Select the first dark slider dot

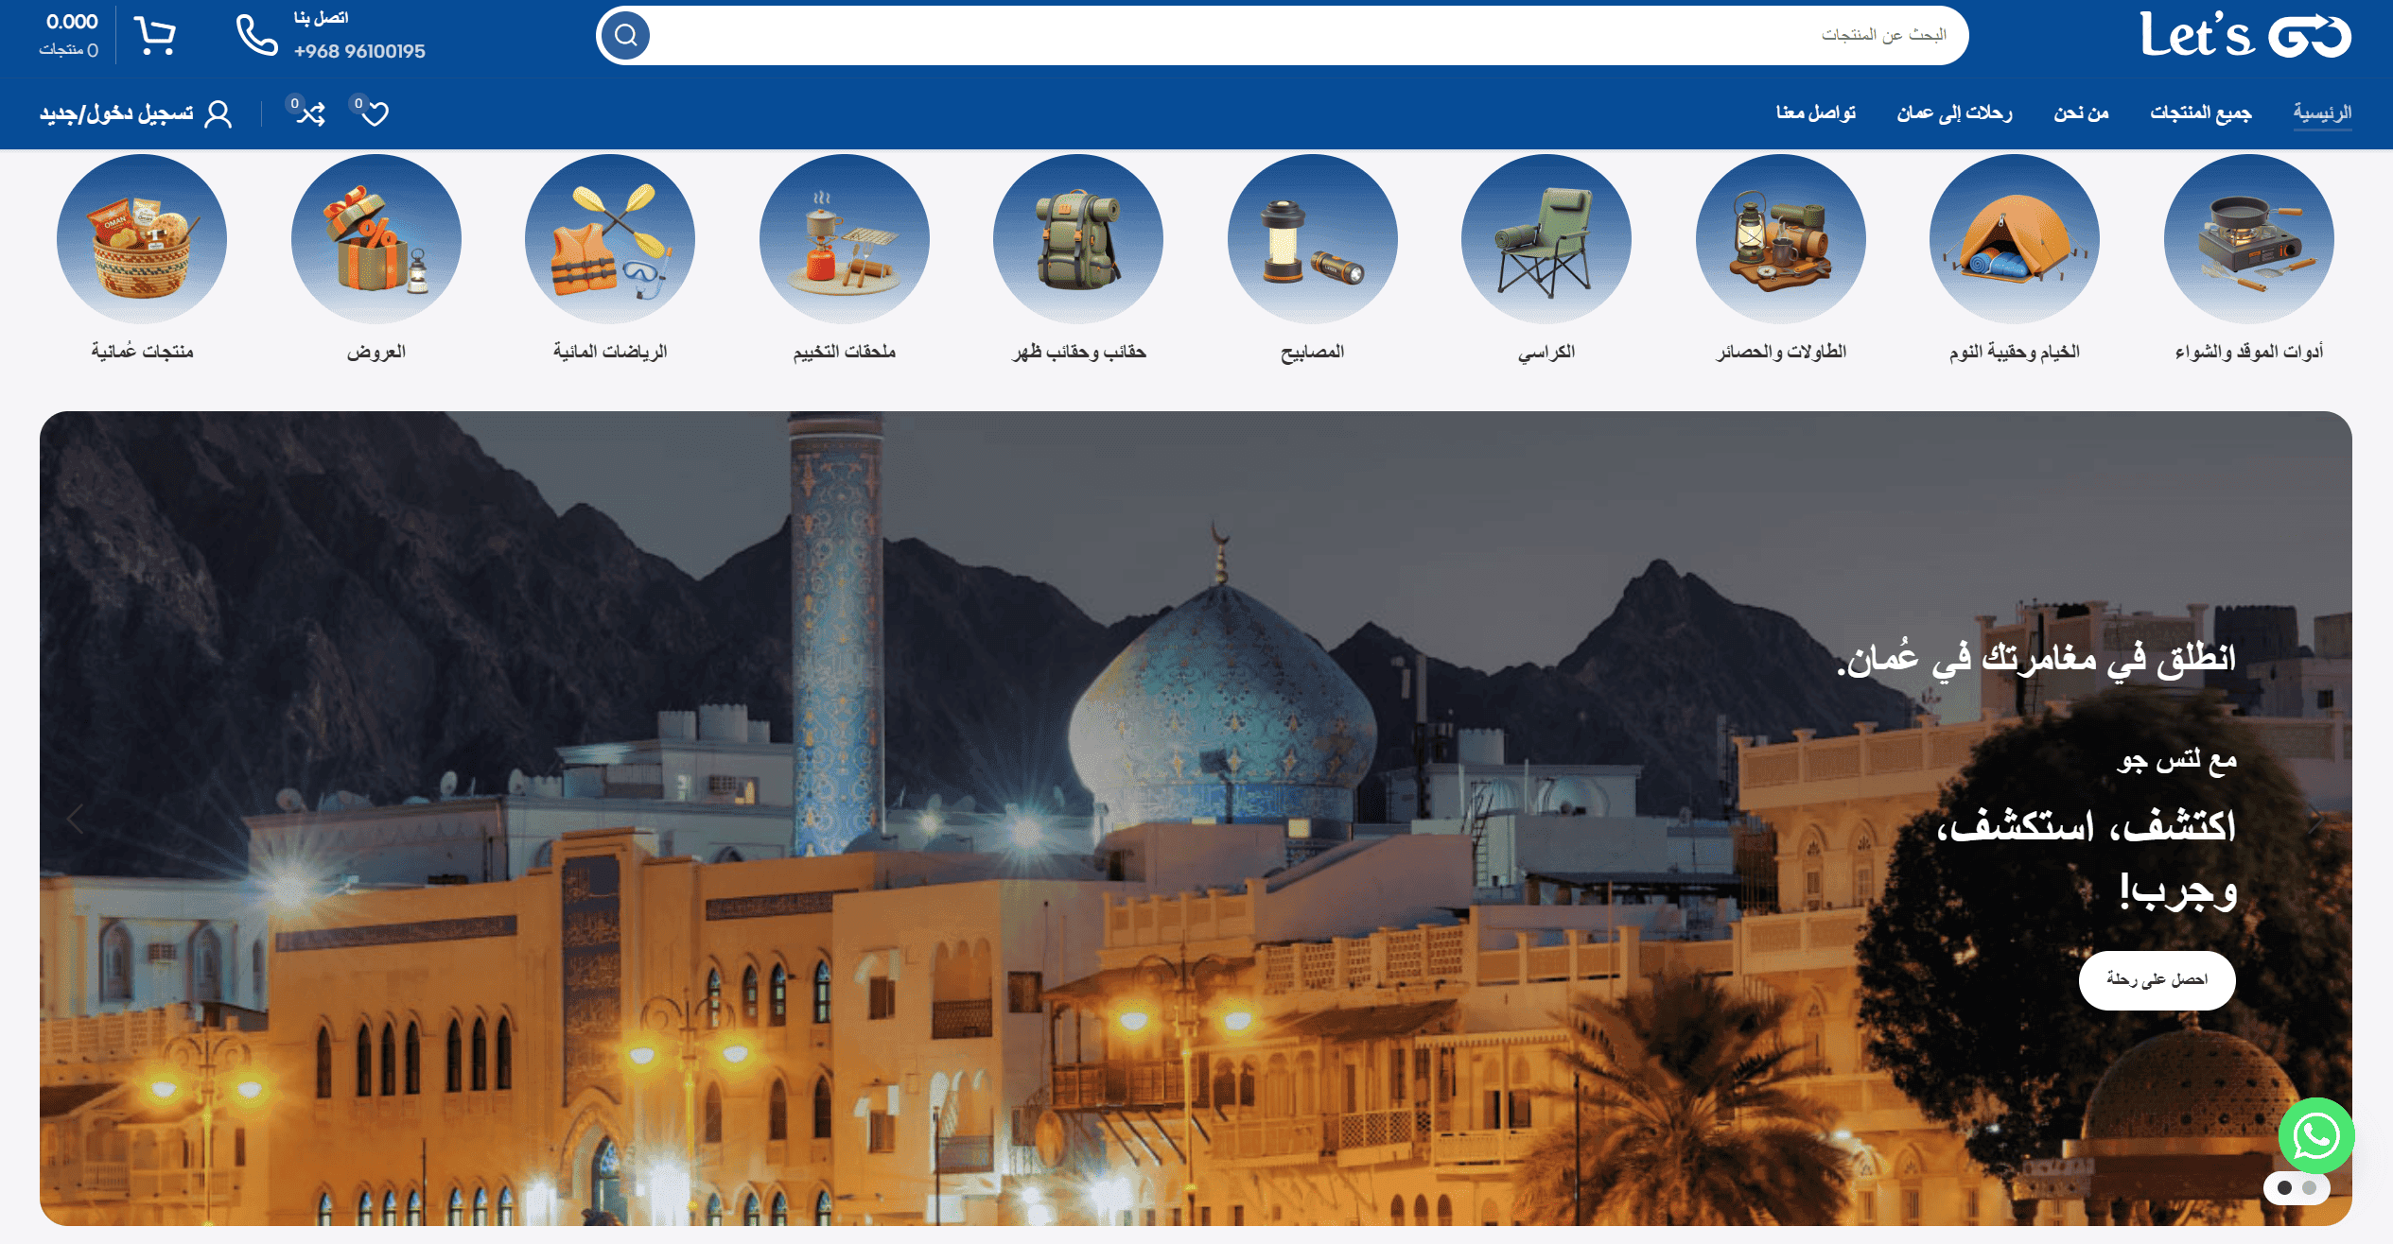2284,1188
